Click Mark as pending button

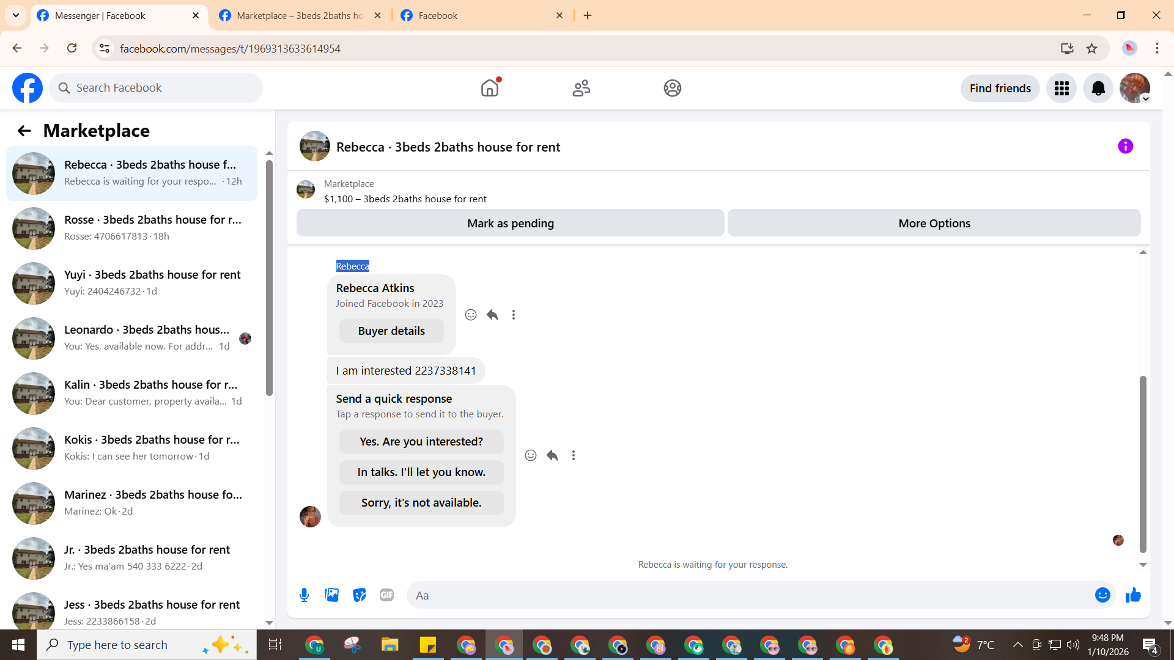click(x=510, y=224)
